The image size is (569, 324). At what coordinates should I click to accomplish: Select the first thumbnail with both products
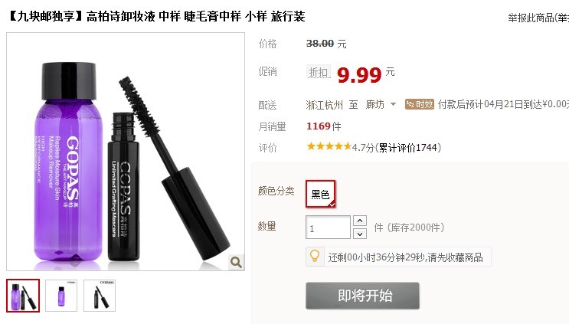click(23, 296)
